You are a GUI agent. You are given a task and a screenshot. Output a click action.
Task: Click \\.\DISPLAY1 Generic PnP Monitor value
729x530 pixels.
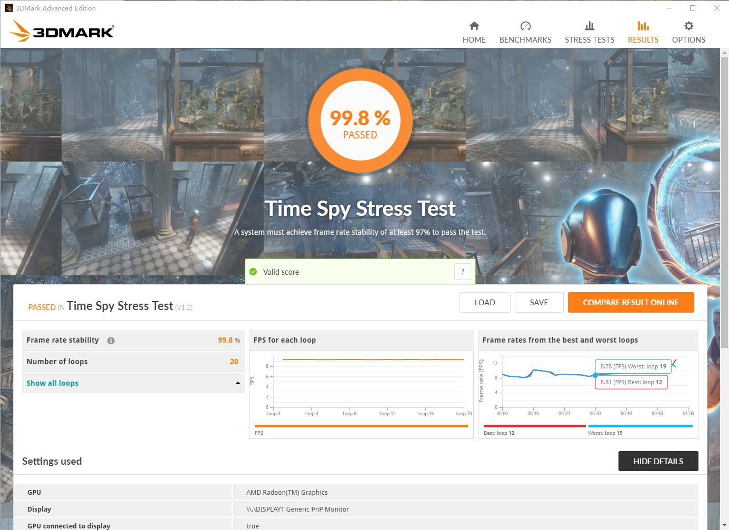(297, 509)
